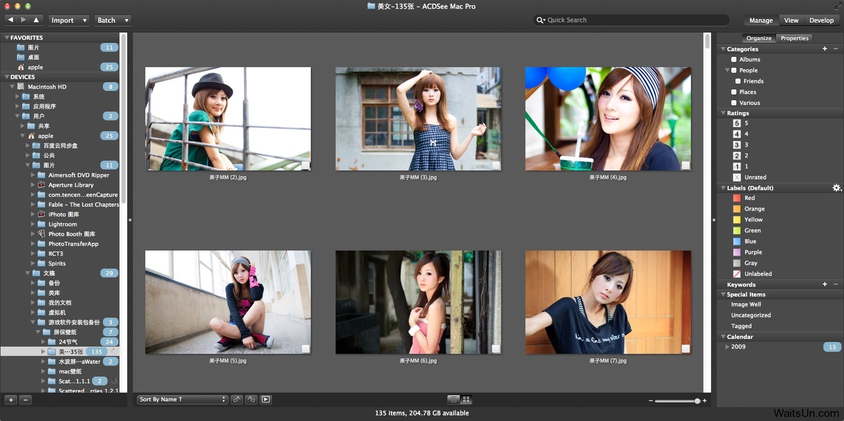Select Tagged special item
Image resolution: width=844 pixels, height=421 pixels.
click(741, 326)
